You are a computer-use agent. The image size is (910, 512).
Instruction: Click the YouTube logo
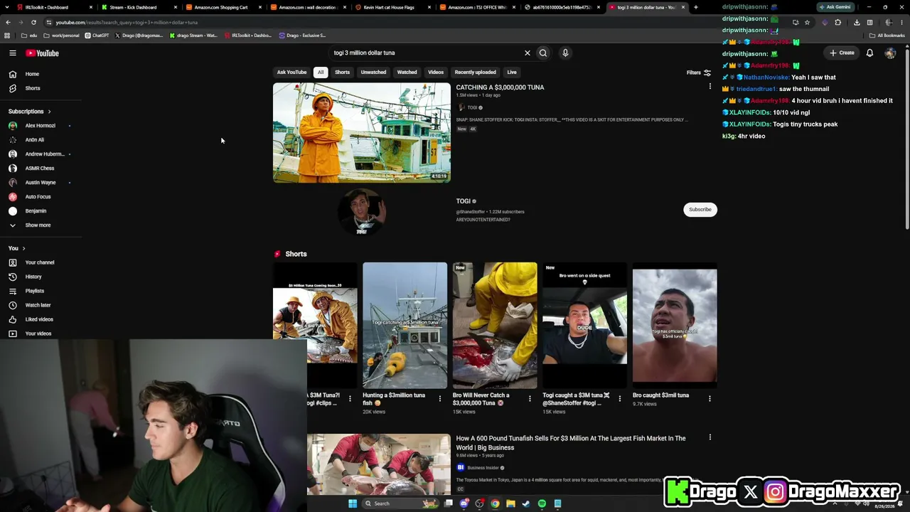click(43, 53)
